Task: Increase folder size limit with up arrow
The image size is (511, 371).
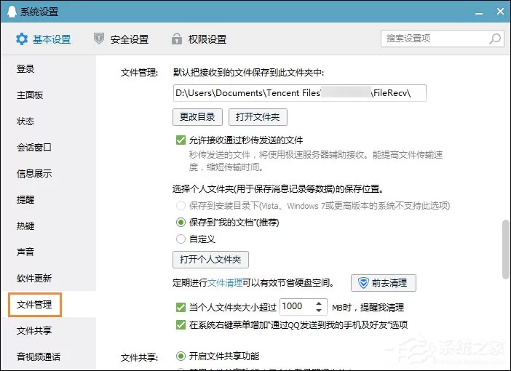Action: pyautogui.click(x=319, y=303)
